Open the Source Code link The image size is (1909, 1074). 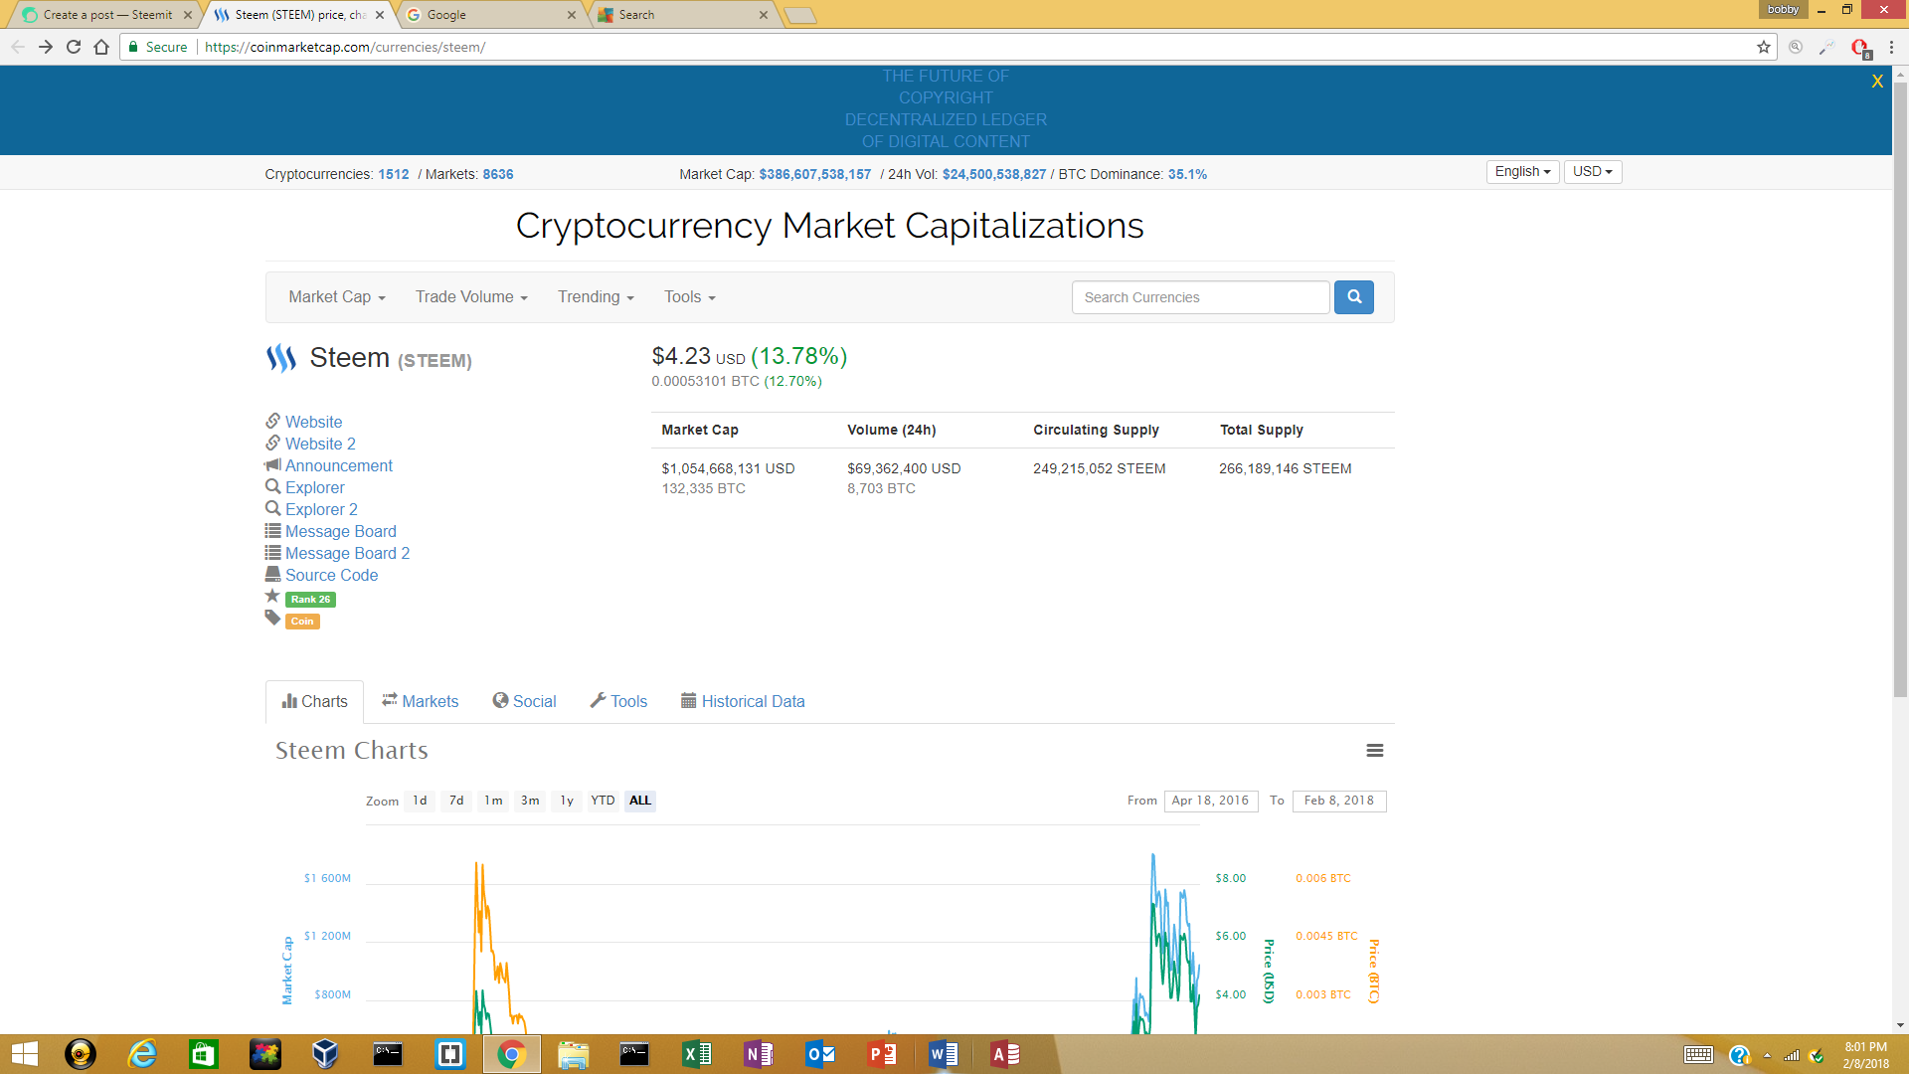[331, 576]
